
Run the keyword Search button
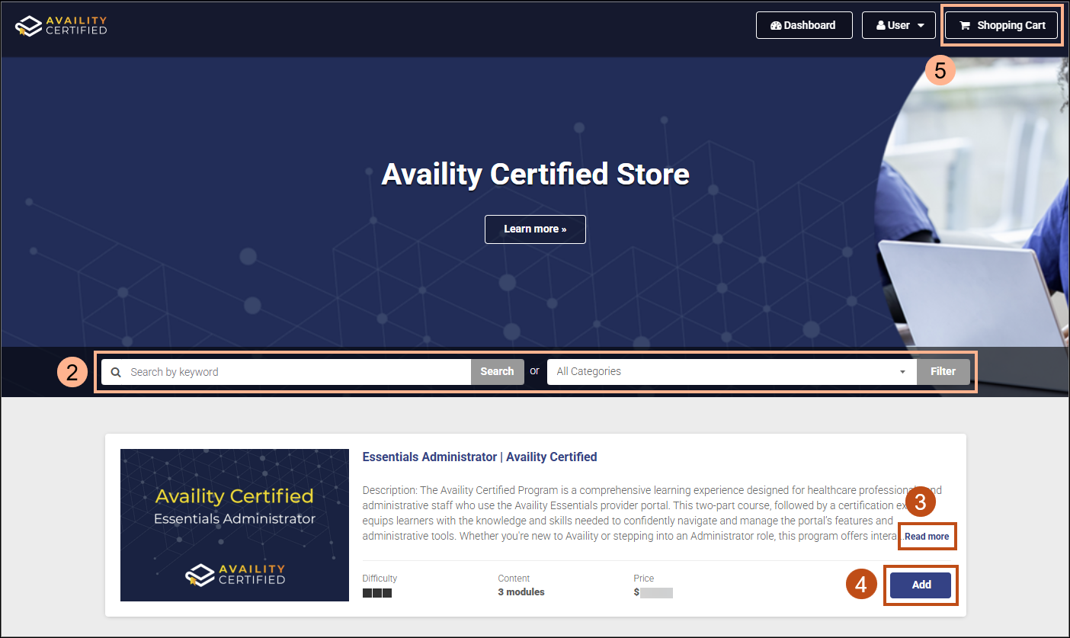497,372
